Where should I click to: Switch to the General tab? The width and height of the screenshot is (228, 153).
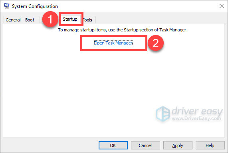click(x=13, y=20)
